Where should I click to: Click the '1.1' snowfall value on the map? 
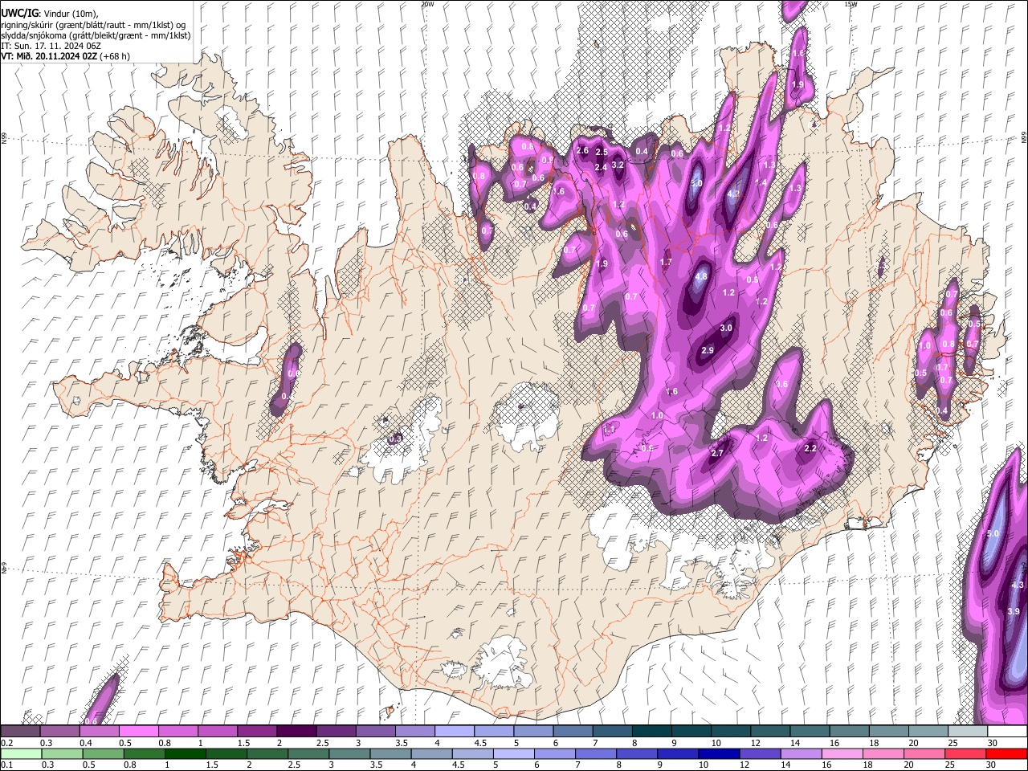pyautogui.click(x=609, y=430)
